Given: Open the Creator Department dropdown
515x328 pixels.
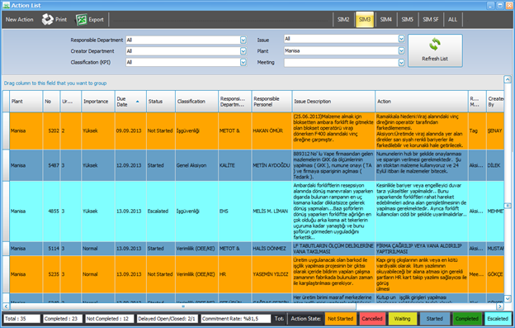Looking at the screenshot, I should pos(243,51).
